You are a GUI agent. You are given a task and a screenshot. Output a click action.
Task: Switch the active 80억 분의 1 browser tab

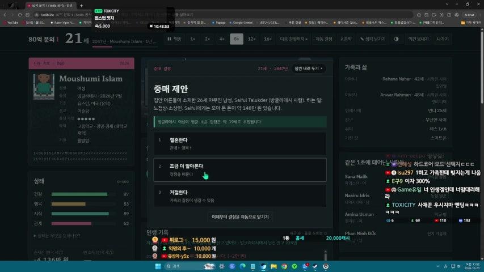click(50, 6)
